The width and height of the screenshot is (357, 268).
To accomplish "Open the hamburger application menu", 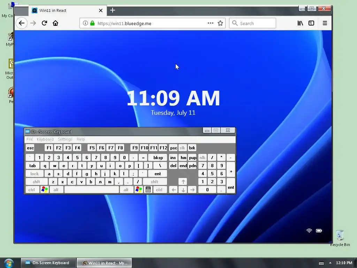I will click(x=325, y=23).
